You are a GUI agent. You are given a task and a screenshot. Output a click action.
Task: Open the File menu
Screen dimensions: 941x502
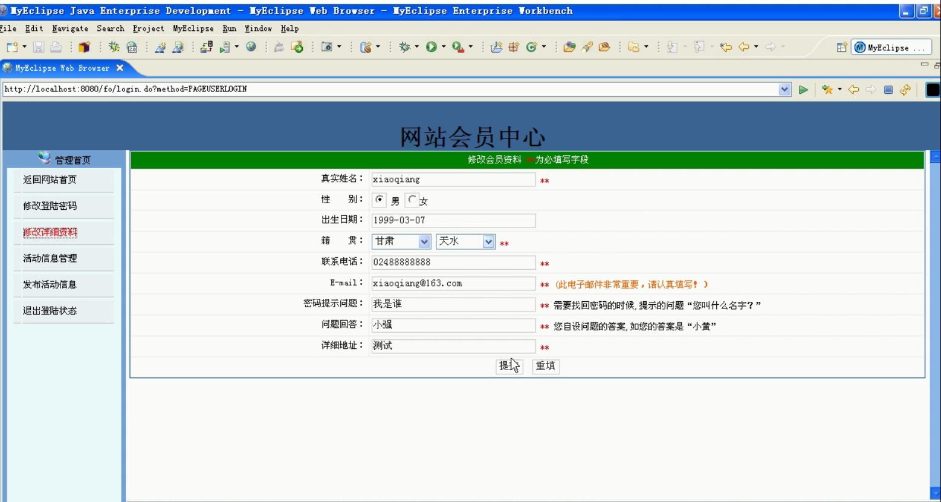8,28
